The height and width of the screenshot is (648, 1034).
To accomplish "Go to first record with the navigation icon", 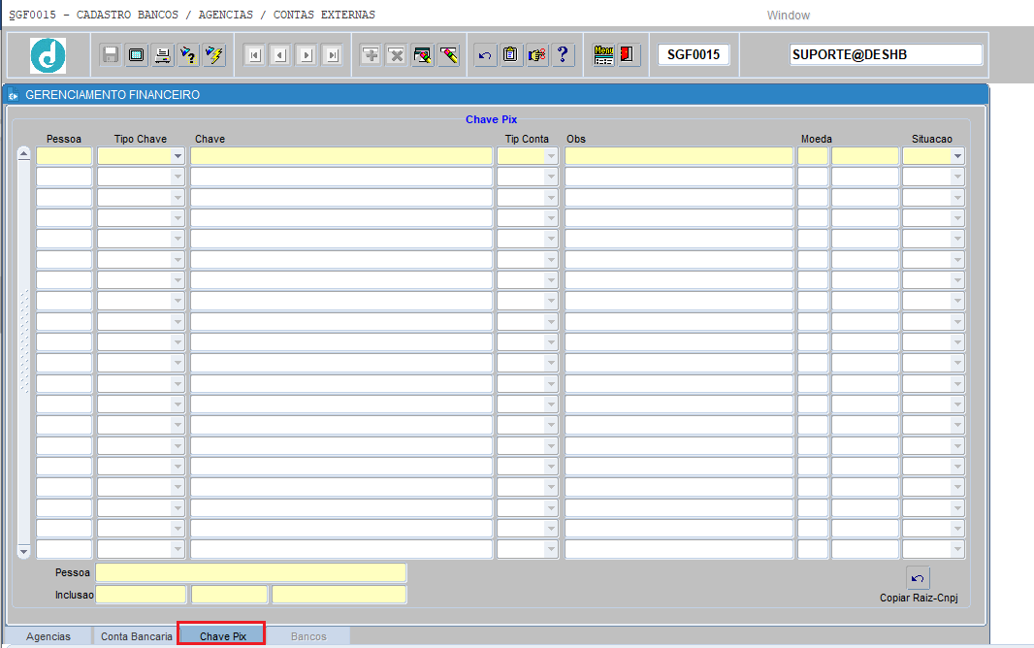I will (x=254, y=54).
